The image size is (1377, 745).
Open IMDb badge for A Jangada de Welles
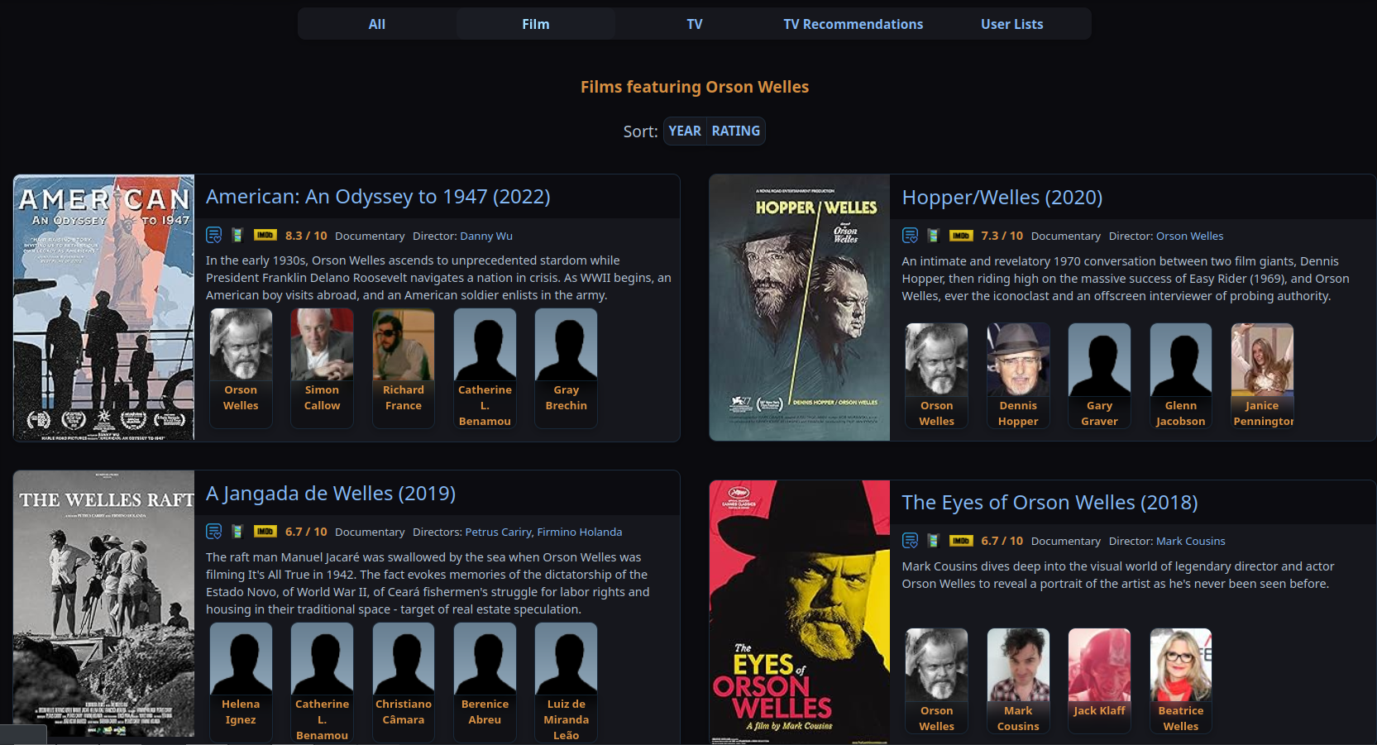click(x=265, y=531)
